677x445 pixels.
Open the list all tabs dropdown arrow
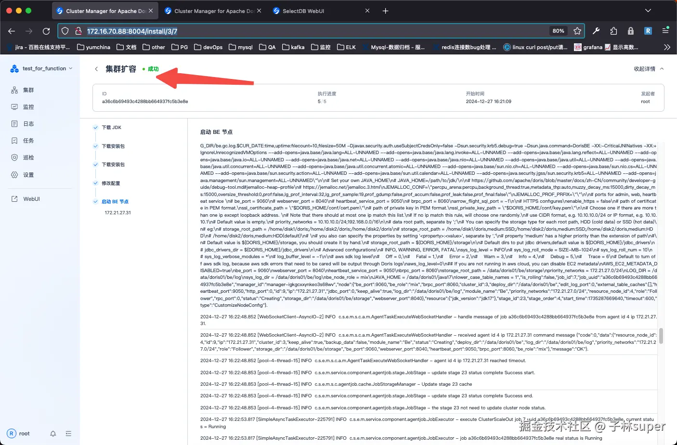click(648, 11)
